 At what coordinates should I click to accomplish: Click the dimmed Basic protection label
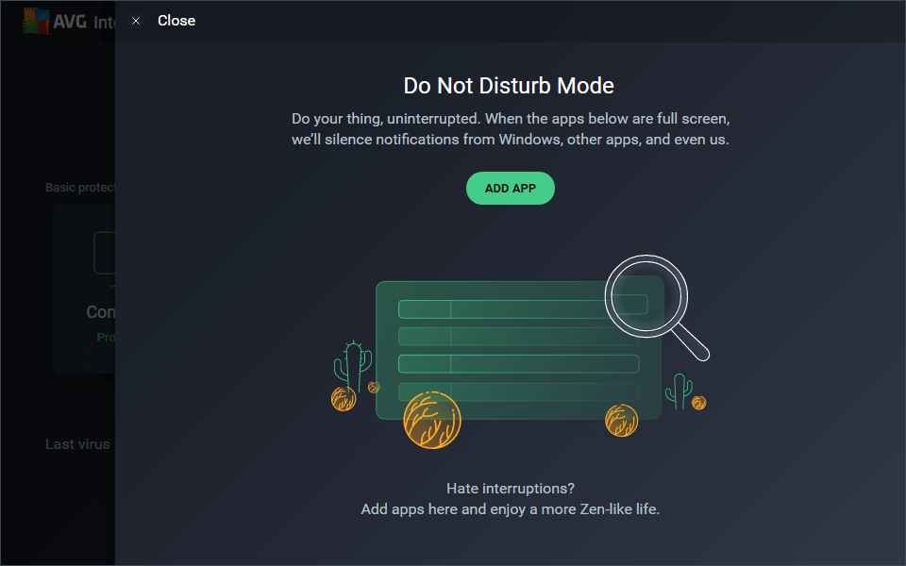coord(80,188)
